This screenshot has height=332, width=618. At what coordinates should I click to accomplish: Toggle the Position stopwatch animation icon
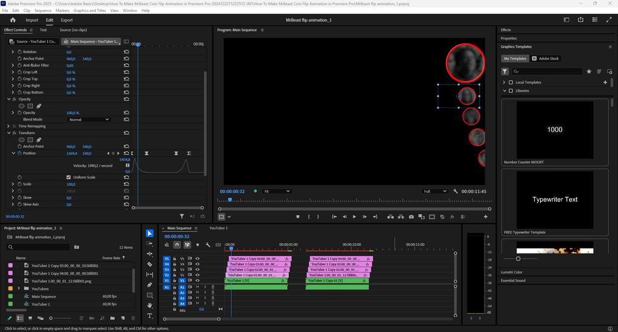tap(19, 153)
